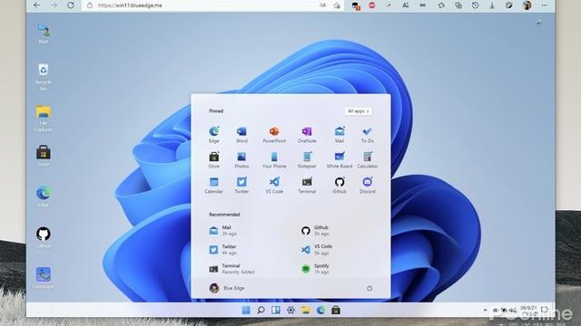Click the Blue Edge user profile
The width and height of the screenshot is (581, 326).
pyautogui.click(x=226, y=288)
